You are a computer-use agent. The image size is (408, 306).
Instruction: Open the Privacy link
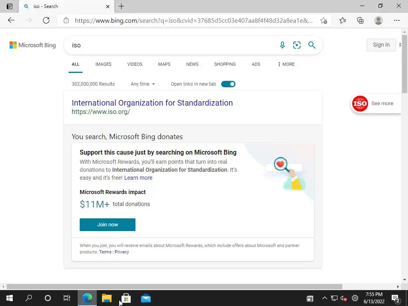tap(122, 252)
